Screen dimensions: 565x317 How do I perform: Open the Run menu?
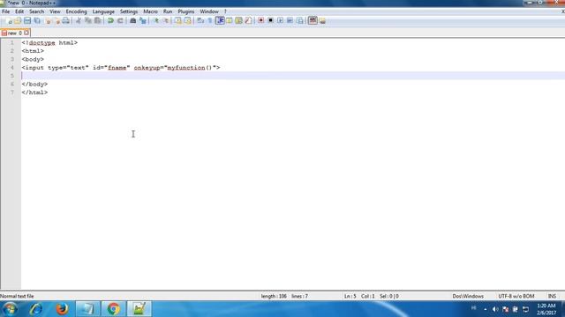pos(168,11)
